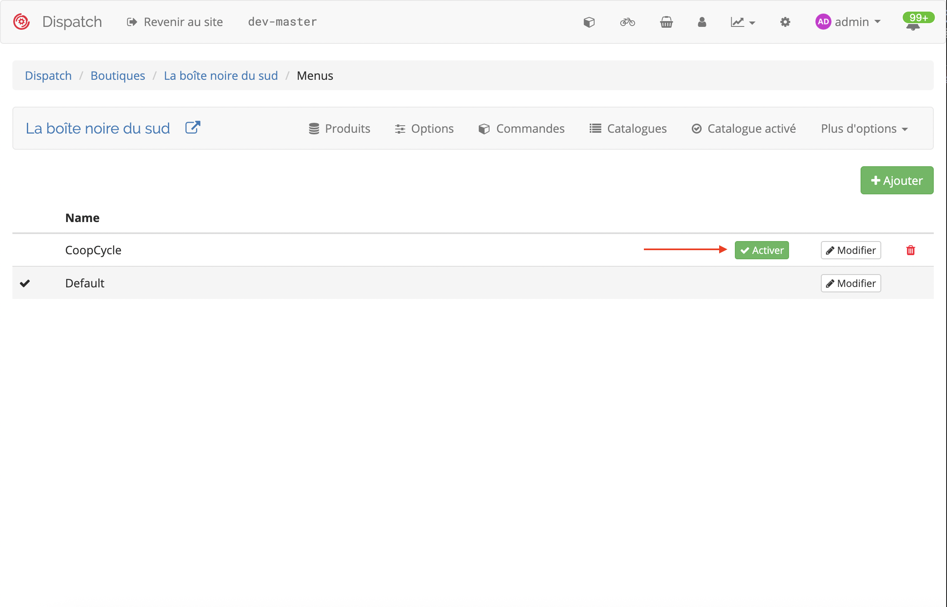Click the CoopCycle logo icon

[22, 22]
